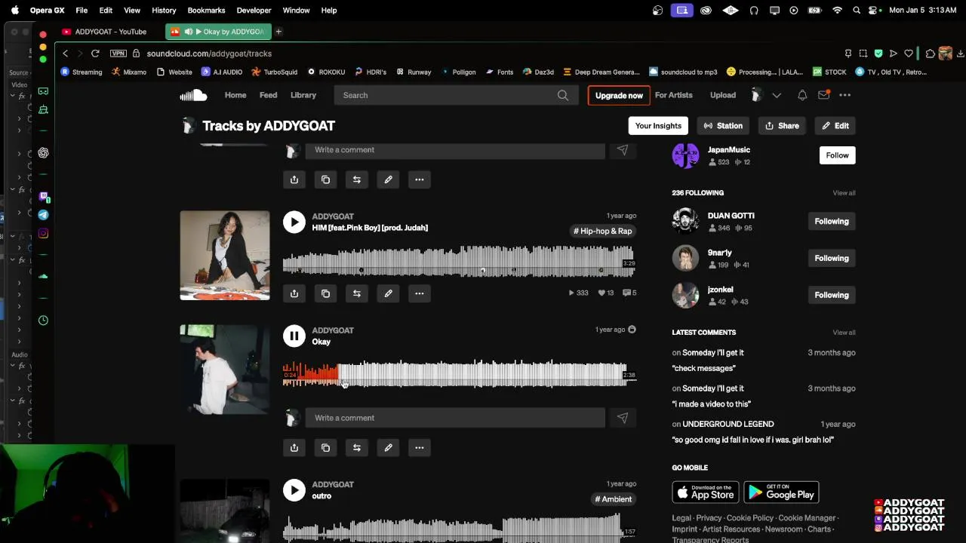
Task: Open ChatGPT in Opera sidebar
Action: pyautogui.click(x=43, y=153)
